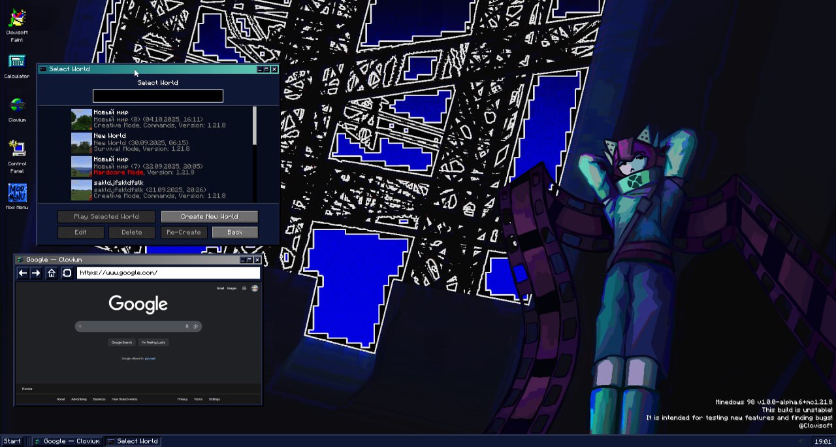The height and width of the screenshot is (447, 836).
Task: Open the Control Panel desktop icon
Action: point(17,157)
